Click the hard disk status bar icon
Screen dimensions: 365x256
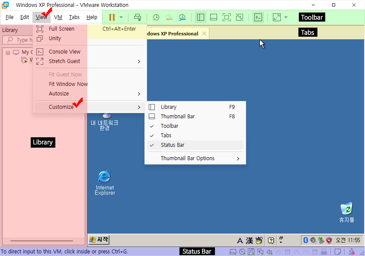(x=233, y=252)
